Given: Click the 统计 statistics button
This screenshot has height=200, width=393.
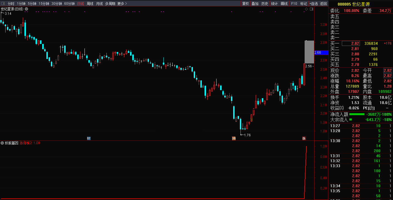Looking at the screenshot, I should [x=274, y=4].
